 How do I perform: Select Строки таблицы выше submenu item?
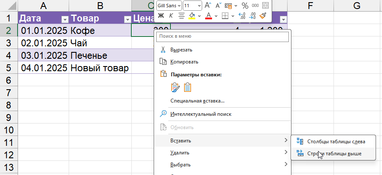pos(334,153)
